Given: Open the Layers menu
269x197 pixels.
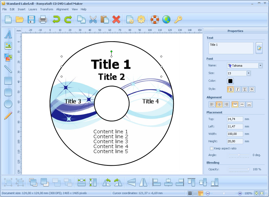Looking at the screenshot, I should [x=33, y=9].
